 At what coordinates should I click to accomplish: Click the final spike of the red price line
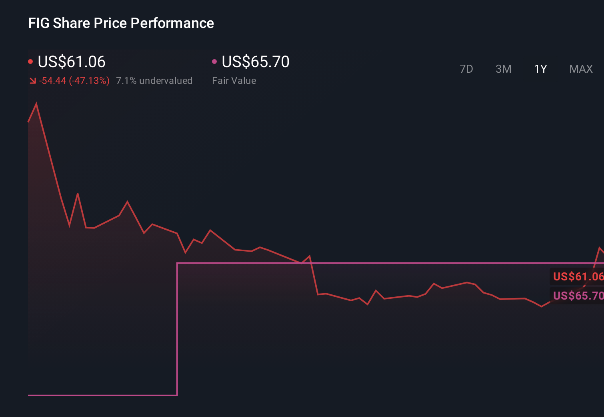pyautogui.click(x=600, y=248)
